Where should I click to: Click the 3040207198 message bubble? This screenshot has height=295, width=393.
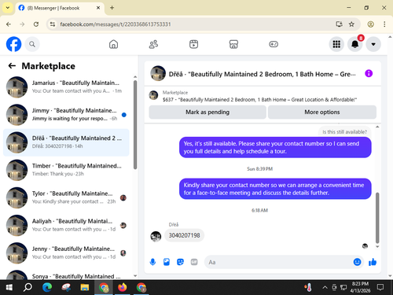[x=184, y=235]
